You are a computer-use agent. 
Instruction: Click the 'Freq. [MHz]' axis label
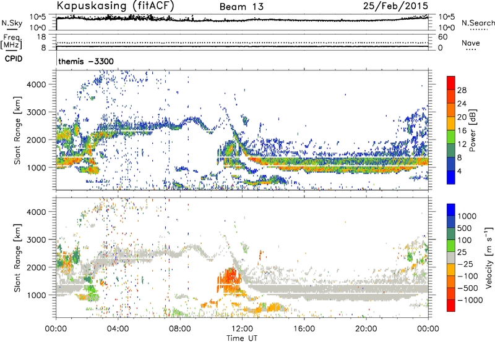pos(12,42)
